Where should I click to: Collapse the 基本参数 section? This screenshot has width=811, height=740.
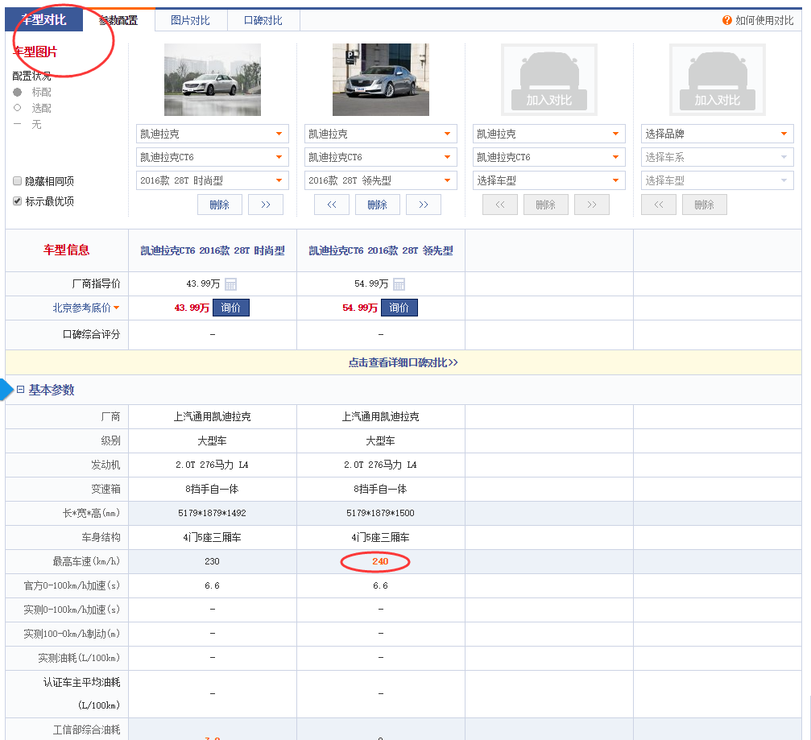tap(21, 390)
